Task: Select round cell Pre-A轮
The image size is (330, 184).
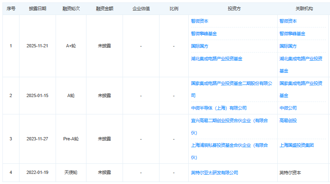Action: pyautogui.click(x=71, y=139)
